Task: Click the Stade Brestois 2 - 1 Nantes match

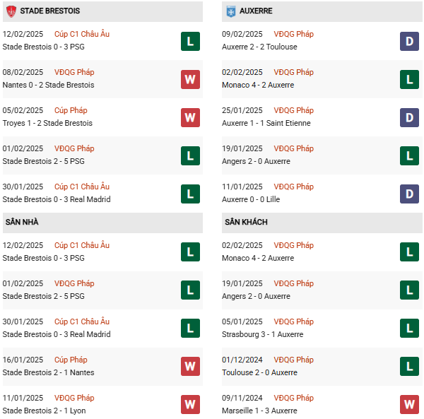Action: tap(48, 372)
